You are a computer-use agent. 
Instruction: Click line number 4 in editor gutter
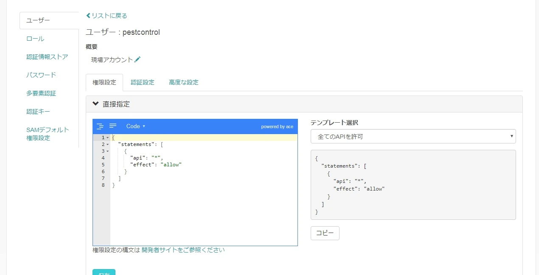click(x=103, y=158)
